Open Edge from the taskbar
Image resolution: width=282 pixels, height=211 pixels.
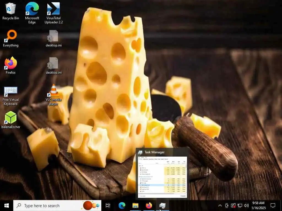pyautogui.click(x=122, y=206)
